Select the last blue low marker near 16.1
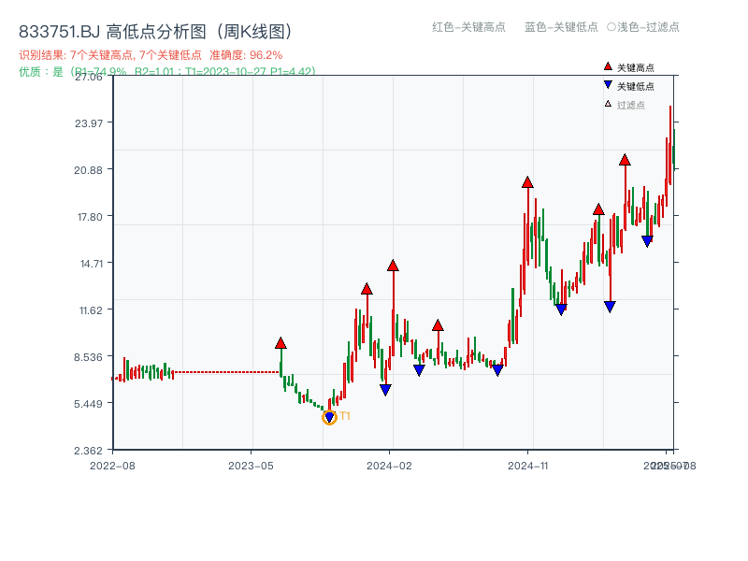 coord(647,241)
